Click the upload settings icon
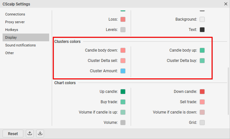 (30, 134)
